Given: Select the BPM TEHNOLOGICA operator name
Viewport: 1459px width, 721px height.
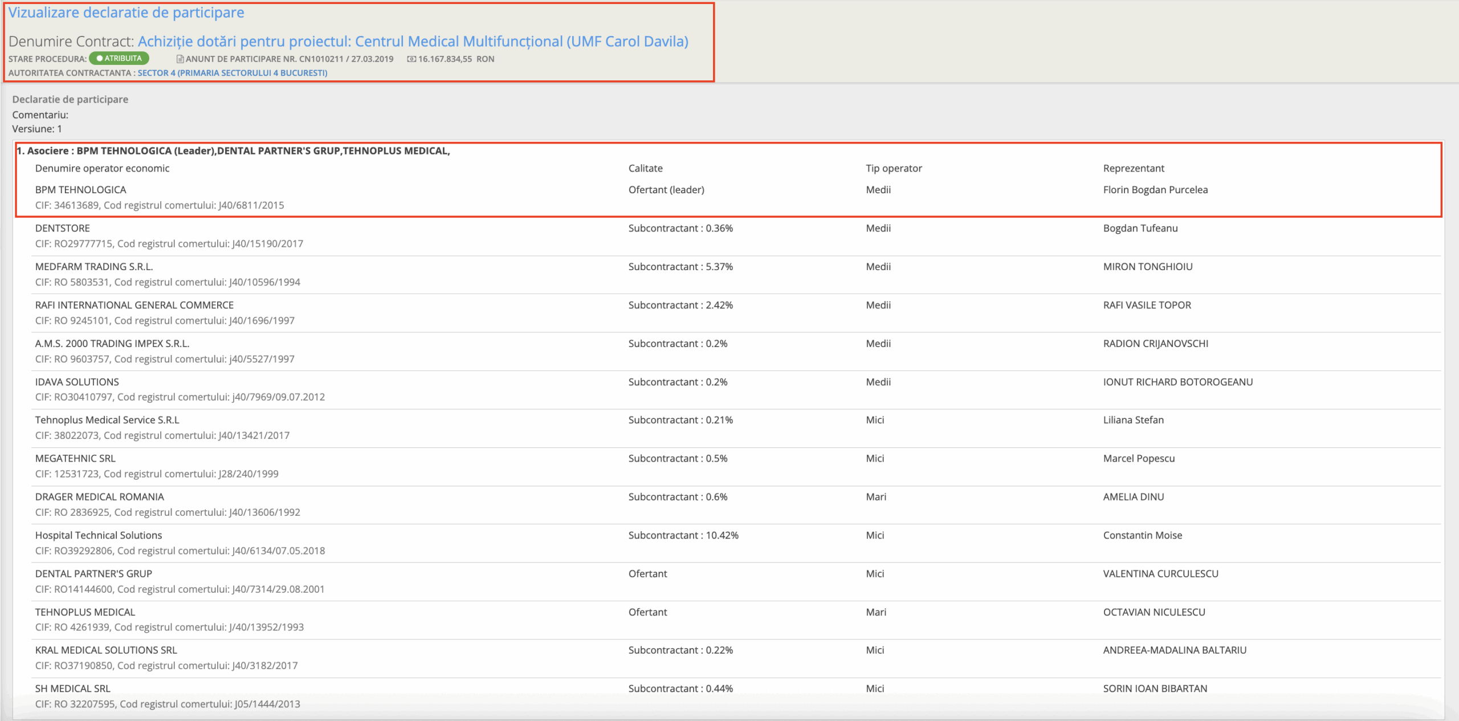Looking at the screenshot, I should (x=80, y=190).
